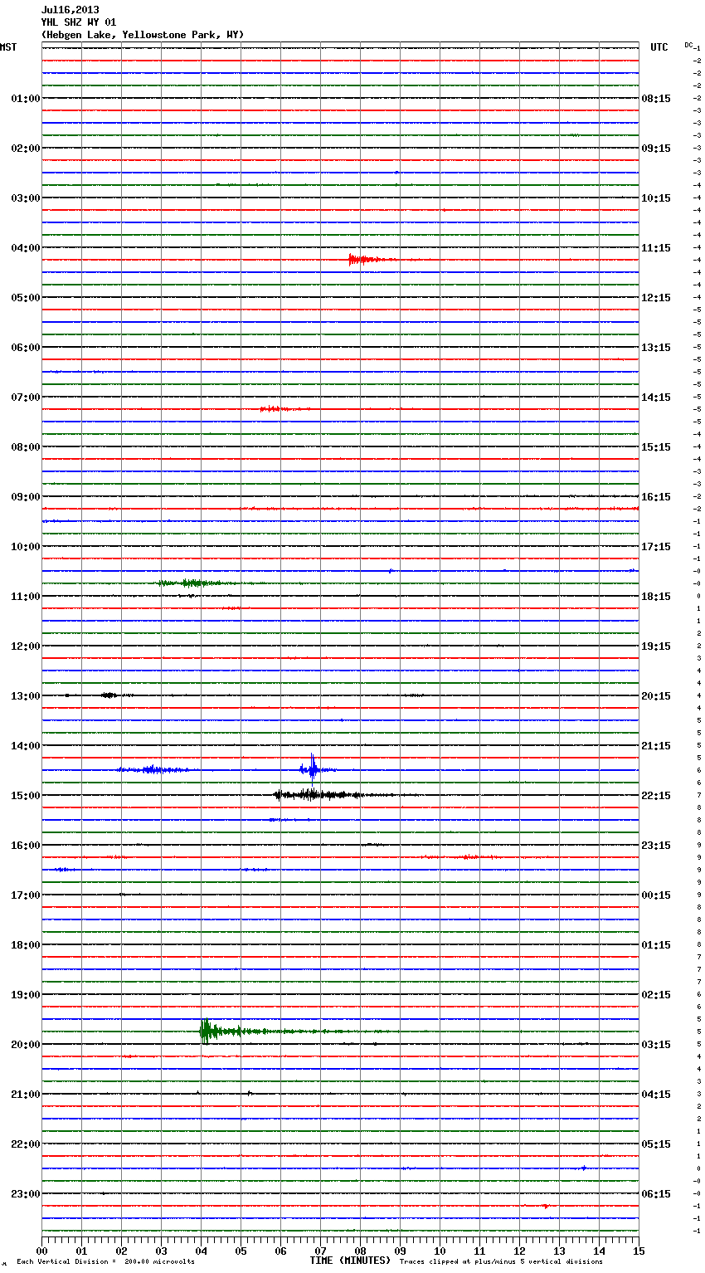Viewport: 705px width, 1273px height.
Task: Click the "MST" column header
Action: tap(8, 47)
